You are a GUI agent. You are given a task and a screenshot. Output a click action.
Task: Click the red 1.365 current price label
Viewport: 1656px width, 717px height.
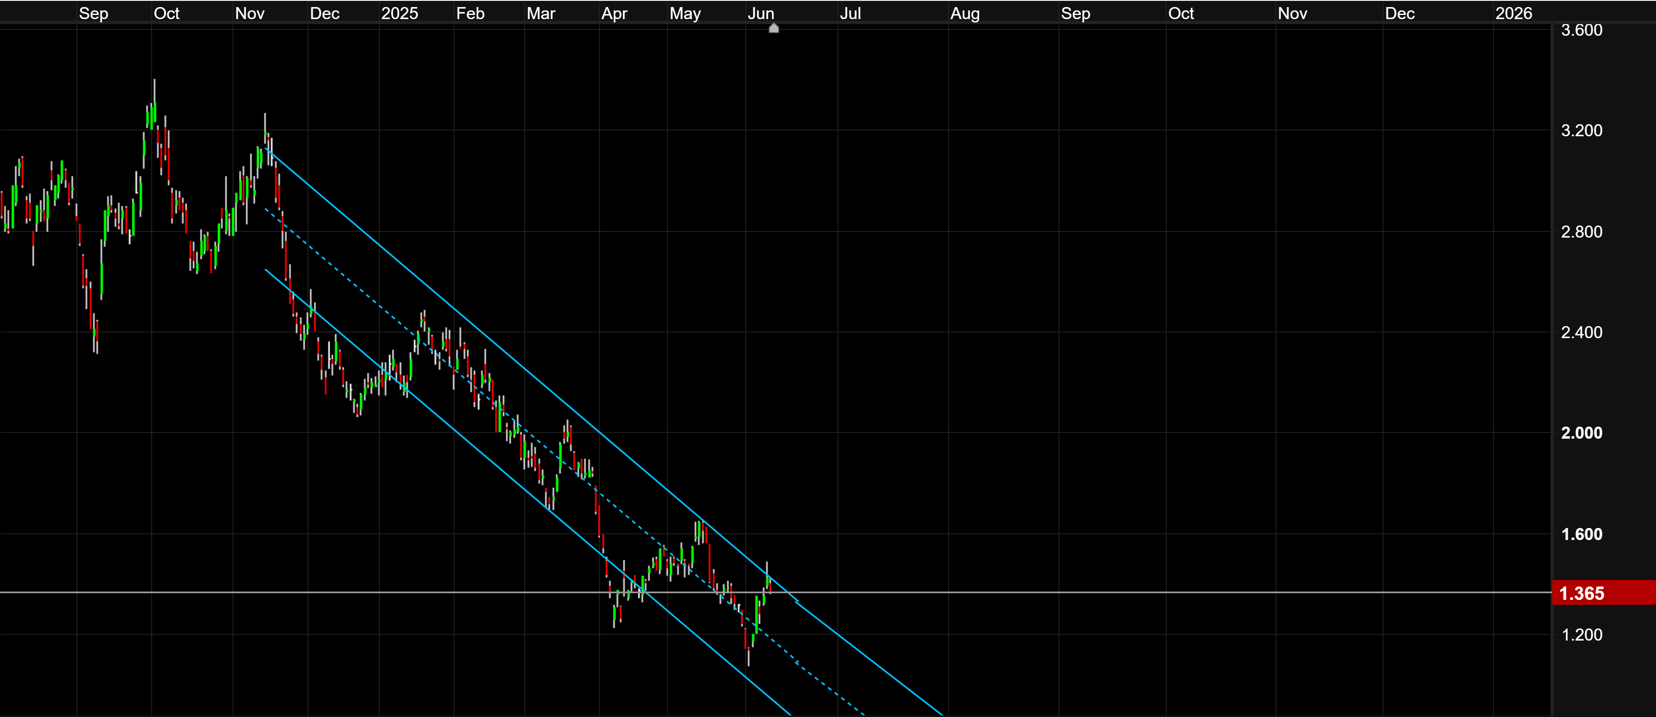click(1603, 593)
